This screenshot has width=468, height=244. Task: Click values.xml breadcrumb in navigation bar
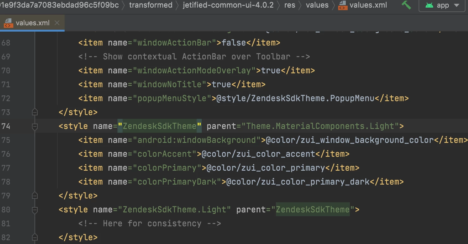click(x=368, y=5)
